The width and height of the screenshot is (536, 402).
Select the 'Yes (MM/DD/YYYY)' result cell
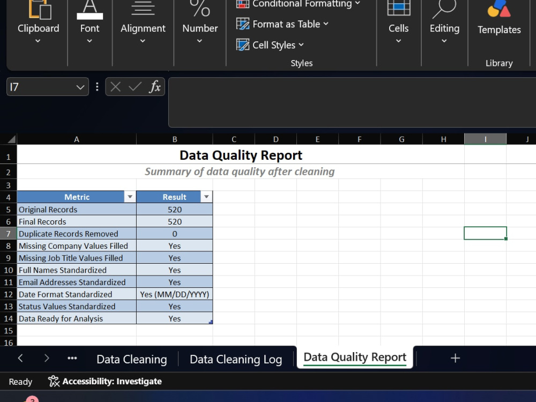pyautogui.click(x=174, y=294)
